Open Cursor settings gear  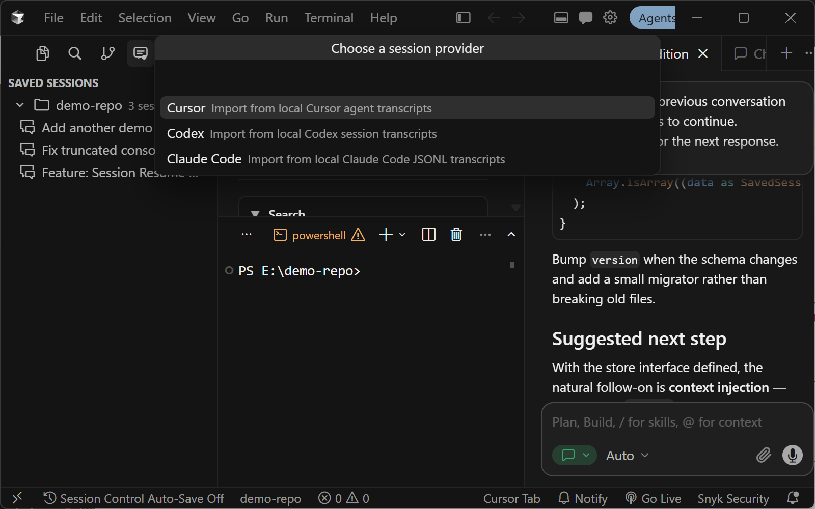[610, 18]
